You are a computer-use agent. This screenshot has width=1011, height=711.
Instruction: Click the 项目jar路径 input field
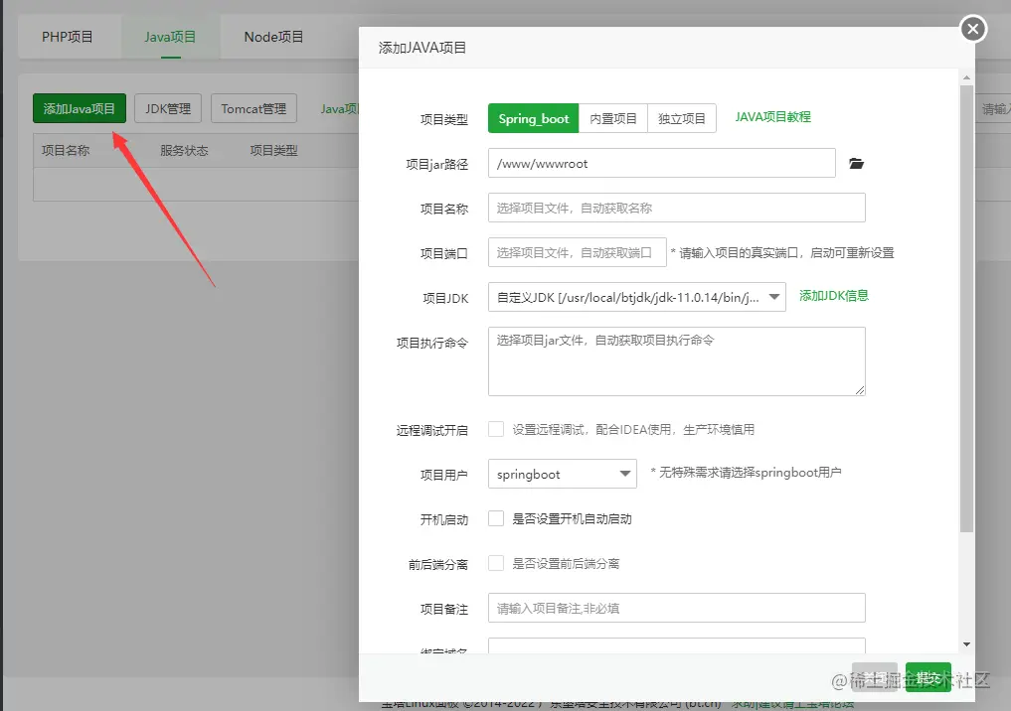pyautogui.click(x=661, y=164)
